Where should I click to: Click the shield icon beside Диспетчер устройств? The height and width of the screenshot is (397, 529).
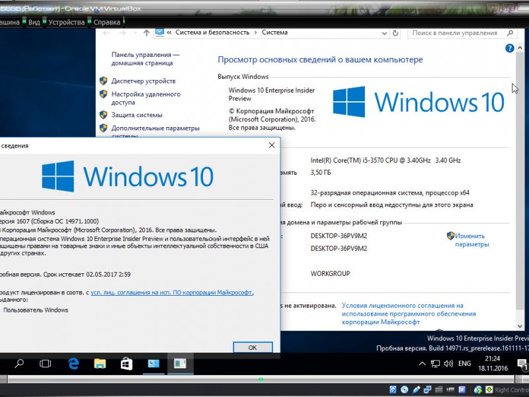pos(104,81)
